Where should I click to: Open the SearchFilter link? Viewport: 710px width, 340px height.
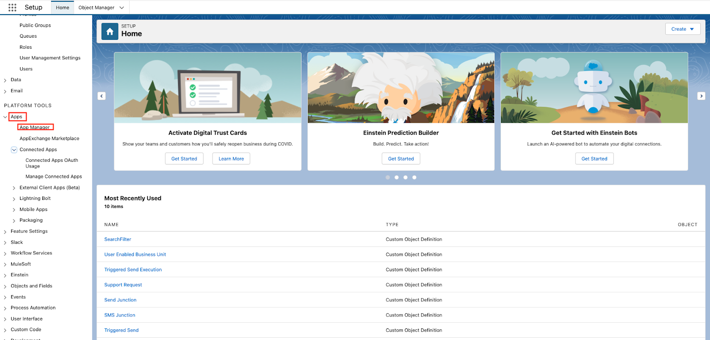coord(118,239)
